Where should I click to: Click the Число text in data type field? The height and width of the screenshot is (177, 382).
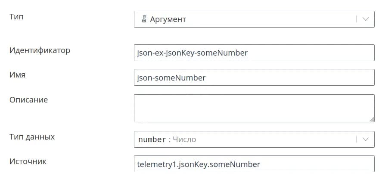pyautogui.click(x=184, y=140)
